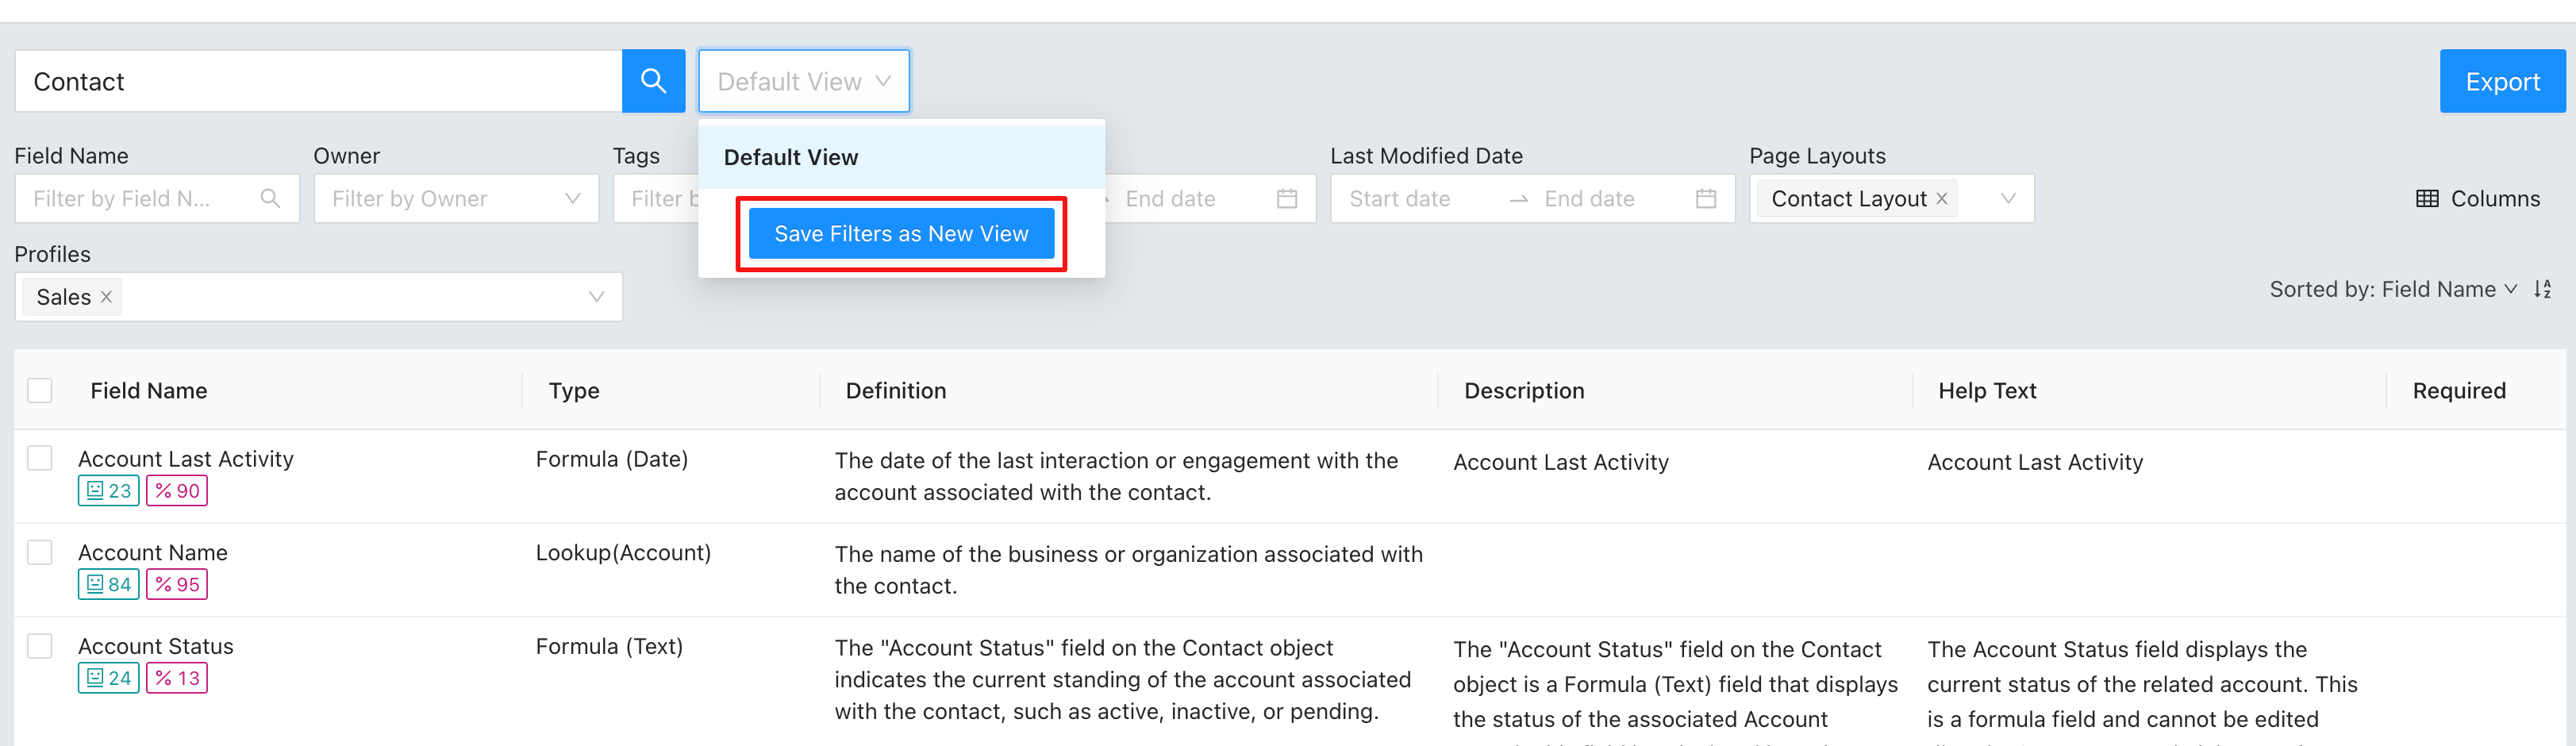
Task: Click page layout badge 84 for Account Name
Action: pyautogui.click(x=108, y=584)
